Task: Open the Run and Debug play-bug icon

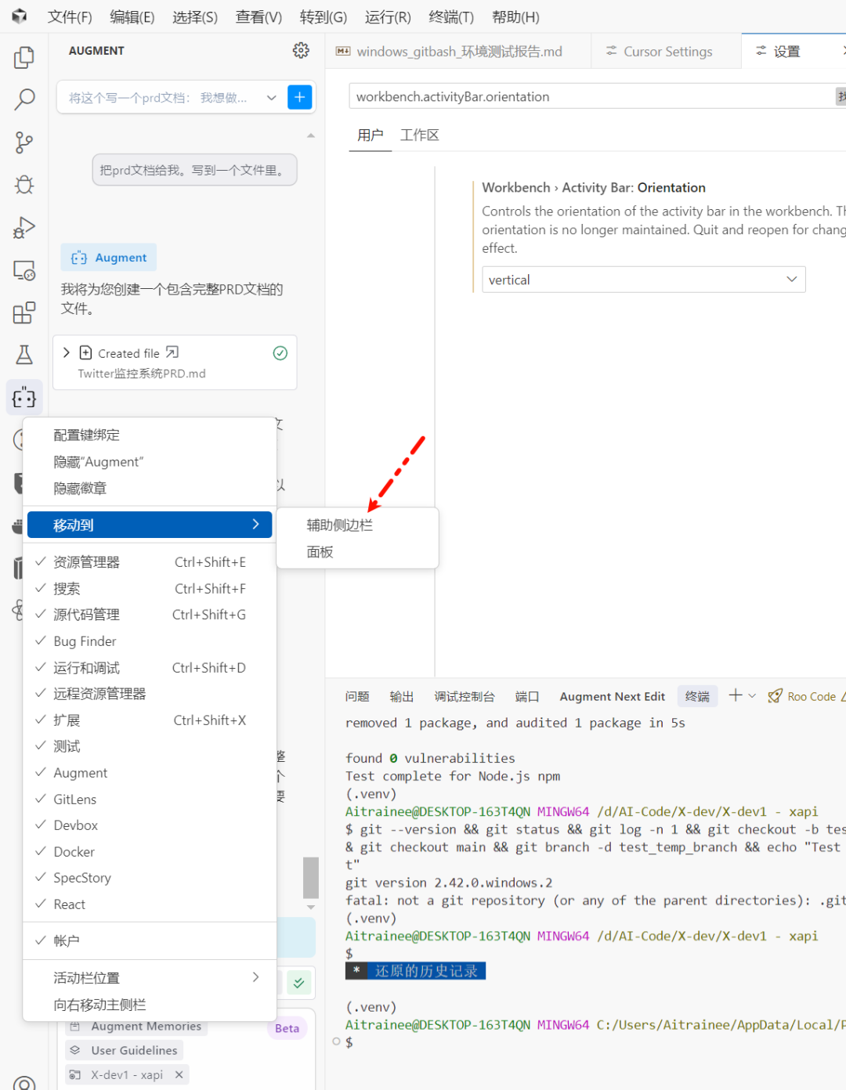Action: [24, 228]
